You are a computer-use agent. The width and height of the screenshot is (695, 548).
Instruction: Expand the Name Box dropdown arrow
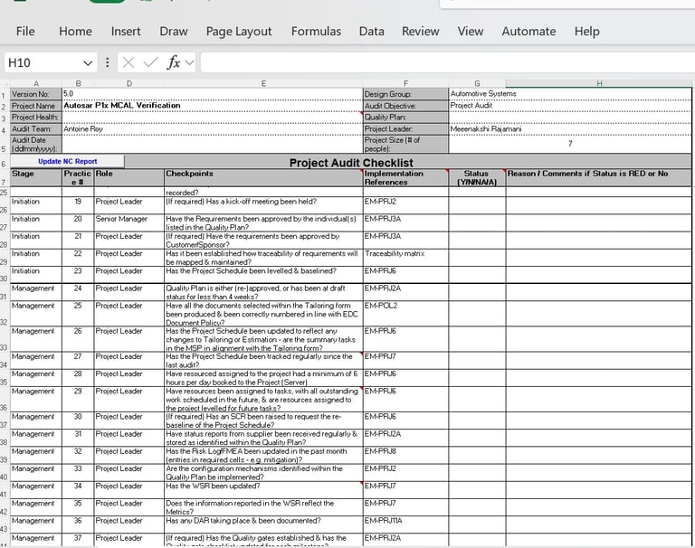88,63
